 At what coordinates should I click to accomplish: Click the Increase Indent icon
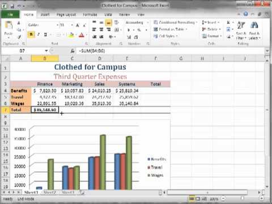coord(101,37)
